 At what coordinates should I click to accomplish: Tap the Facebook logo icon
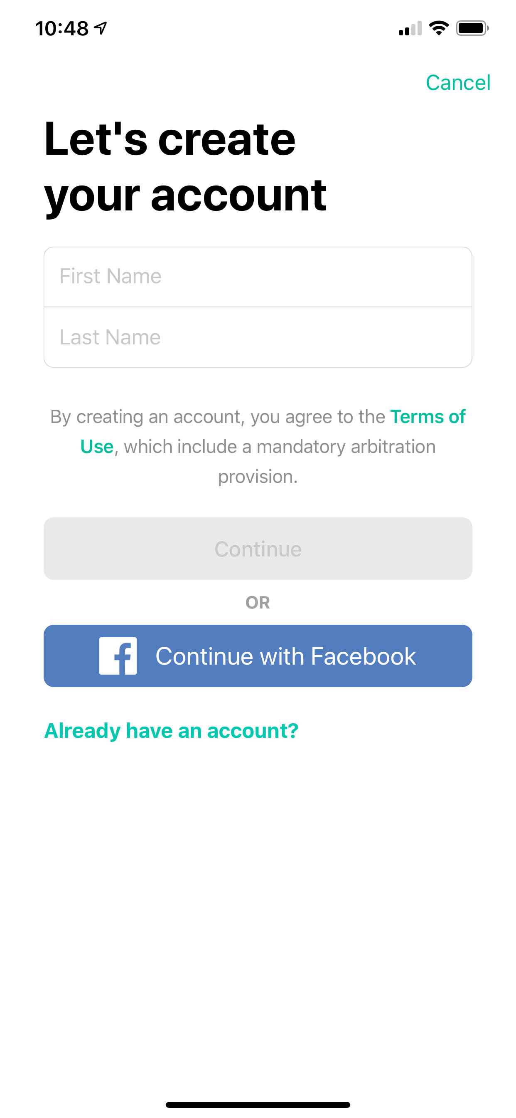pyautogui.click(x=118, y=656)
